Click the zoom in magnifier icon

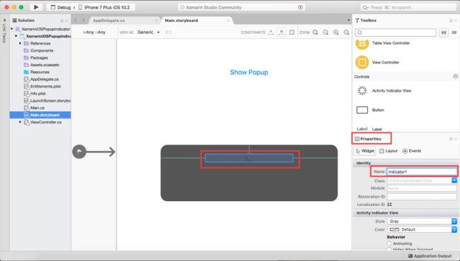pyautogui.click(x=336, y=32)
